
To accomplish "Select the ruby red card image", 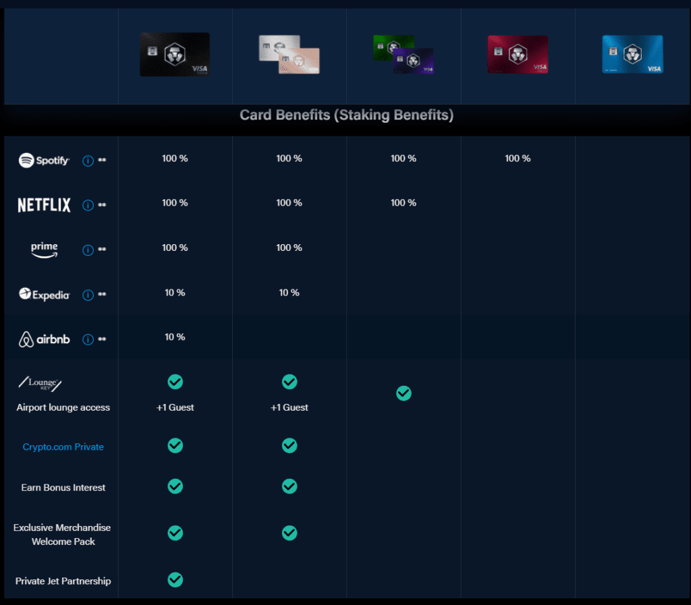I will 518,54.
